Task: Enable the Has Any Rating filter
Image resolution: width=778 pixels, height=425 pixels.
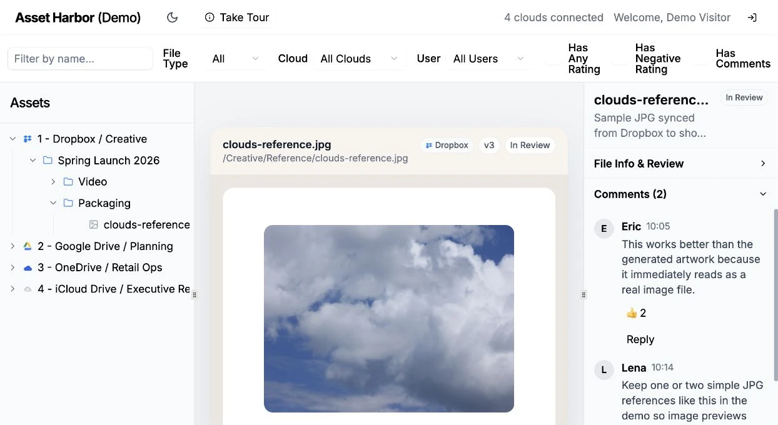Action: coord(552,59)
